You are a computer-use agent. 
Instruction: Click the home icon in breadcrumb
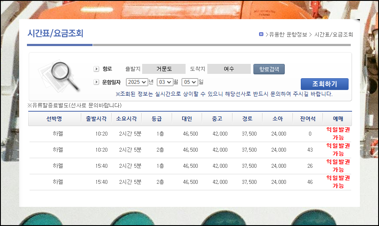[261, 34]
